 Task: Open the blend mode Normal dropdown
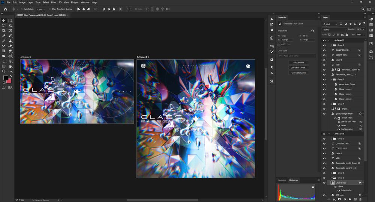click(x=334, y=30)
